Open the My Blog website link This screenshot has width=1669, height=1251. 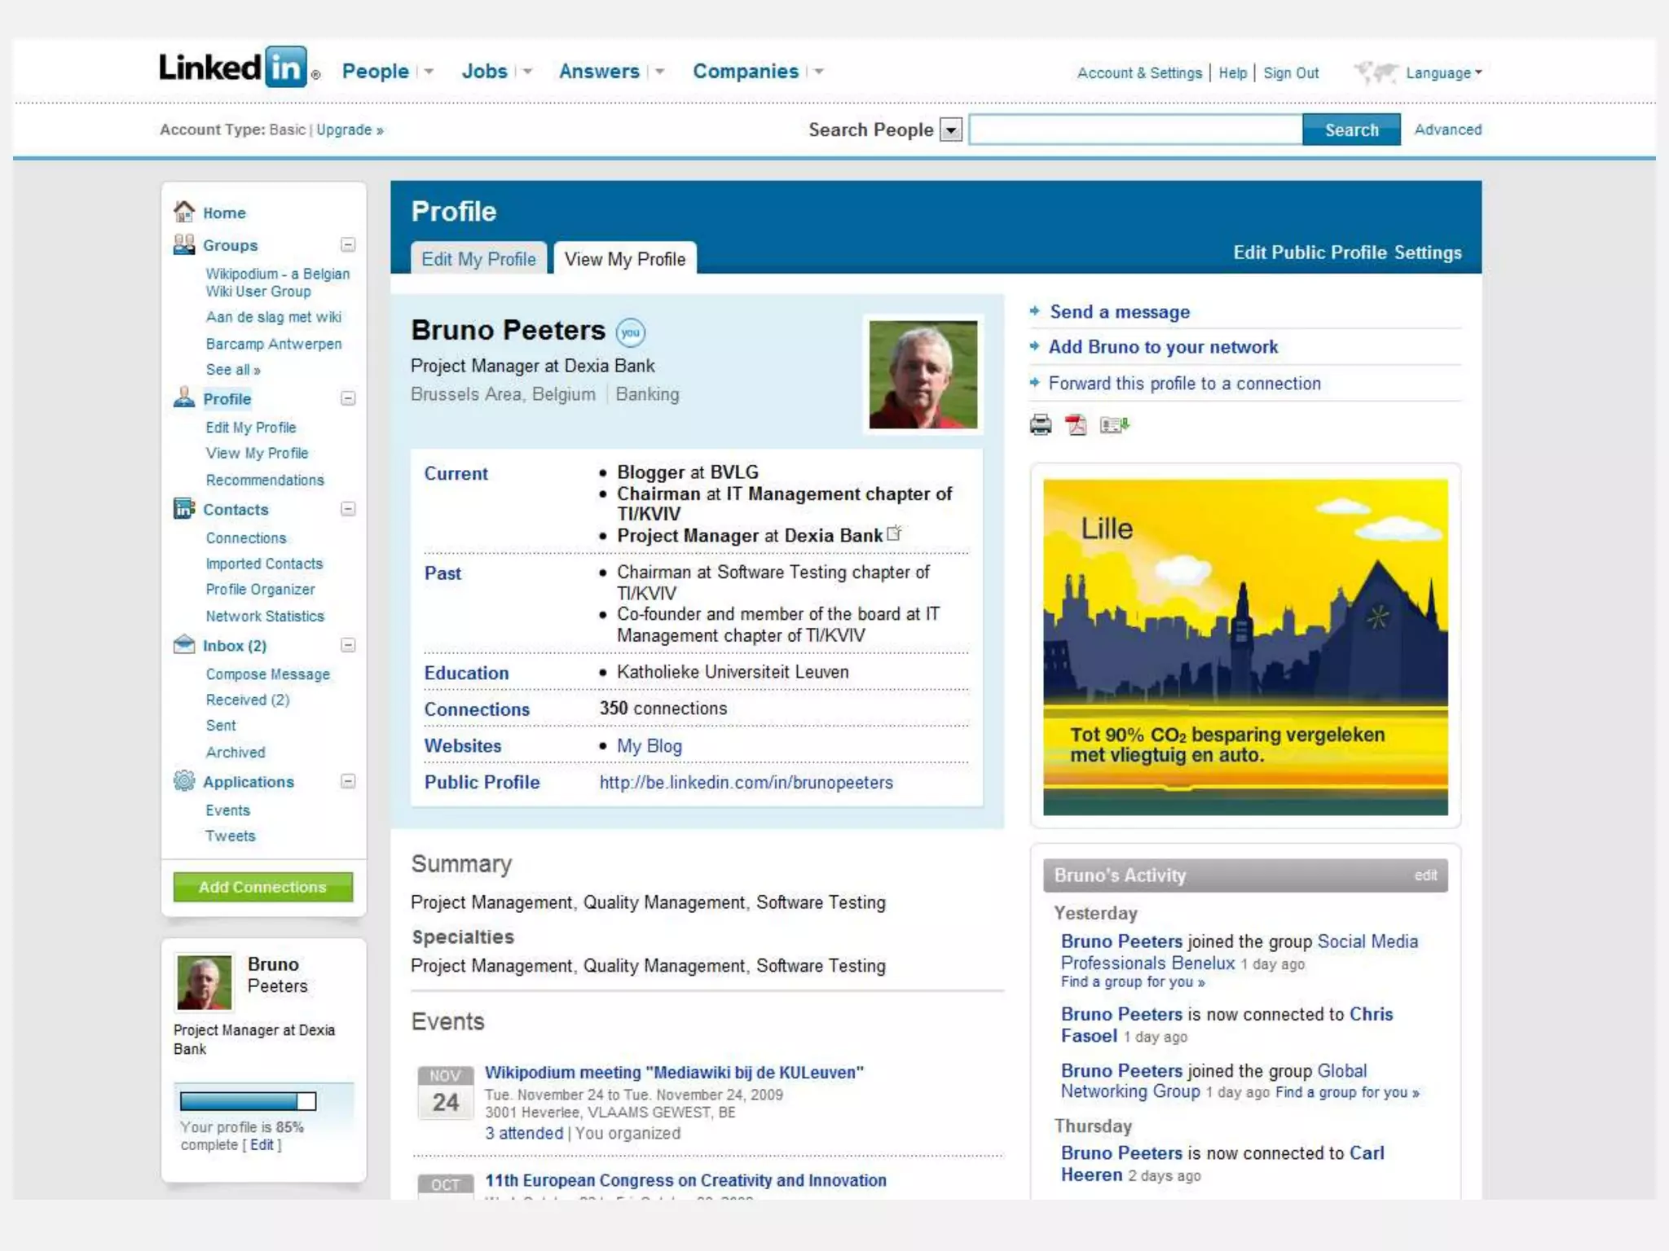tap(649, 746)
